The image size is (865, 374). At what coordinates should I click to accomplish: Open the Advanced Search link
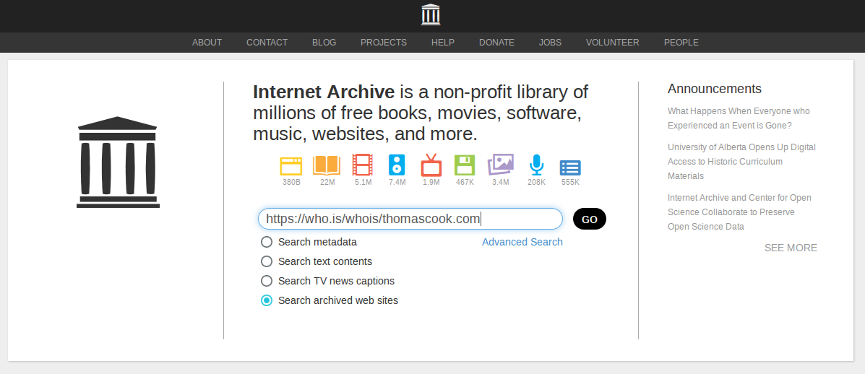522,242
